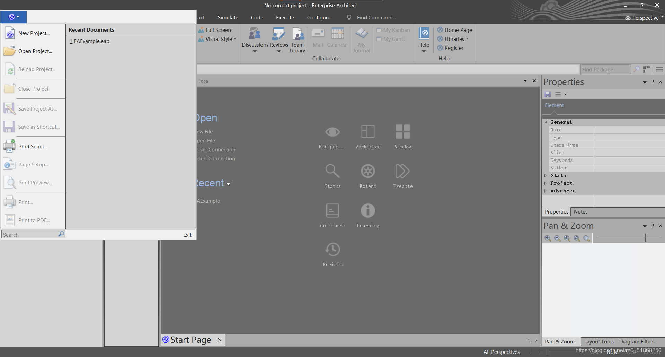Open the Configure ribbon tab
Viewport: 665px width, 357px height.
tap(319, 18)
